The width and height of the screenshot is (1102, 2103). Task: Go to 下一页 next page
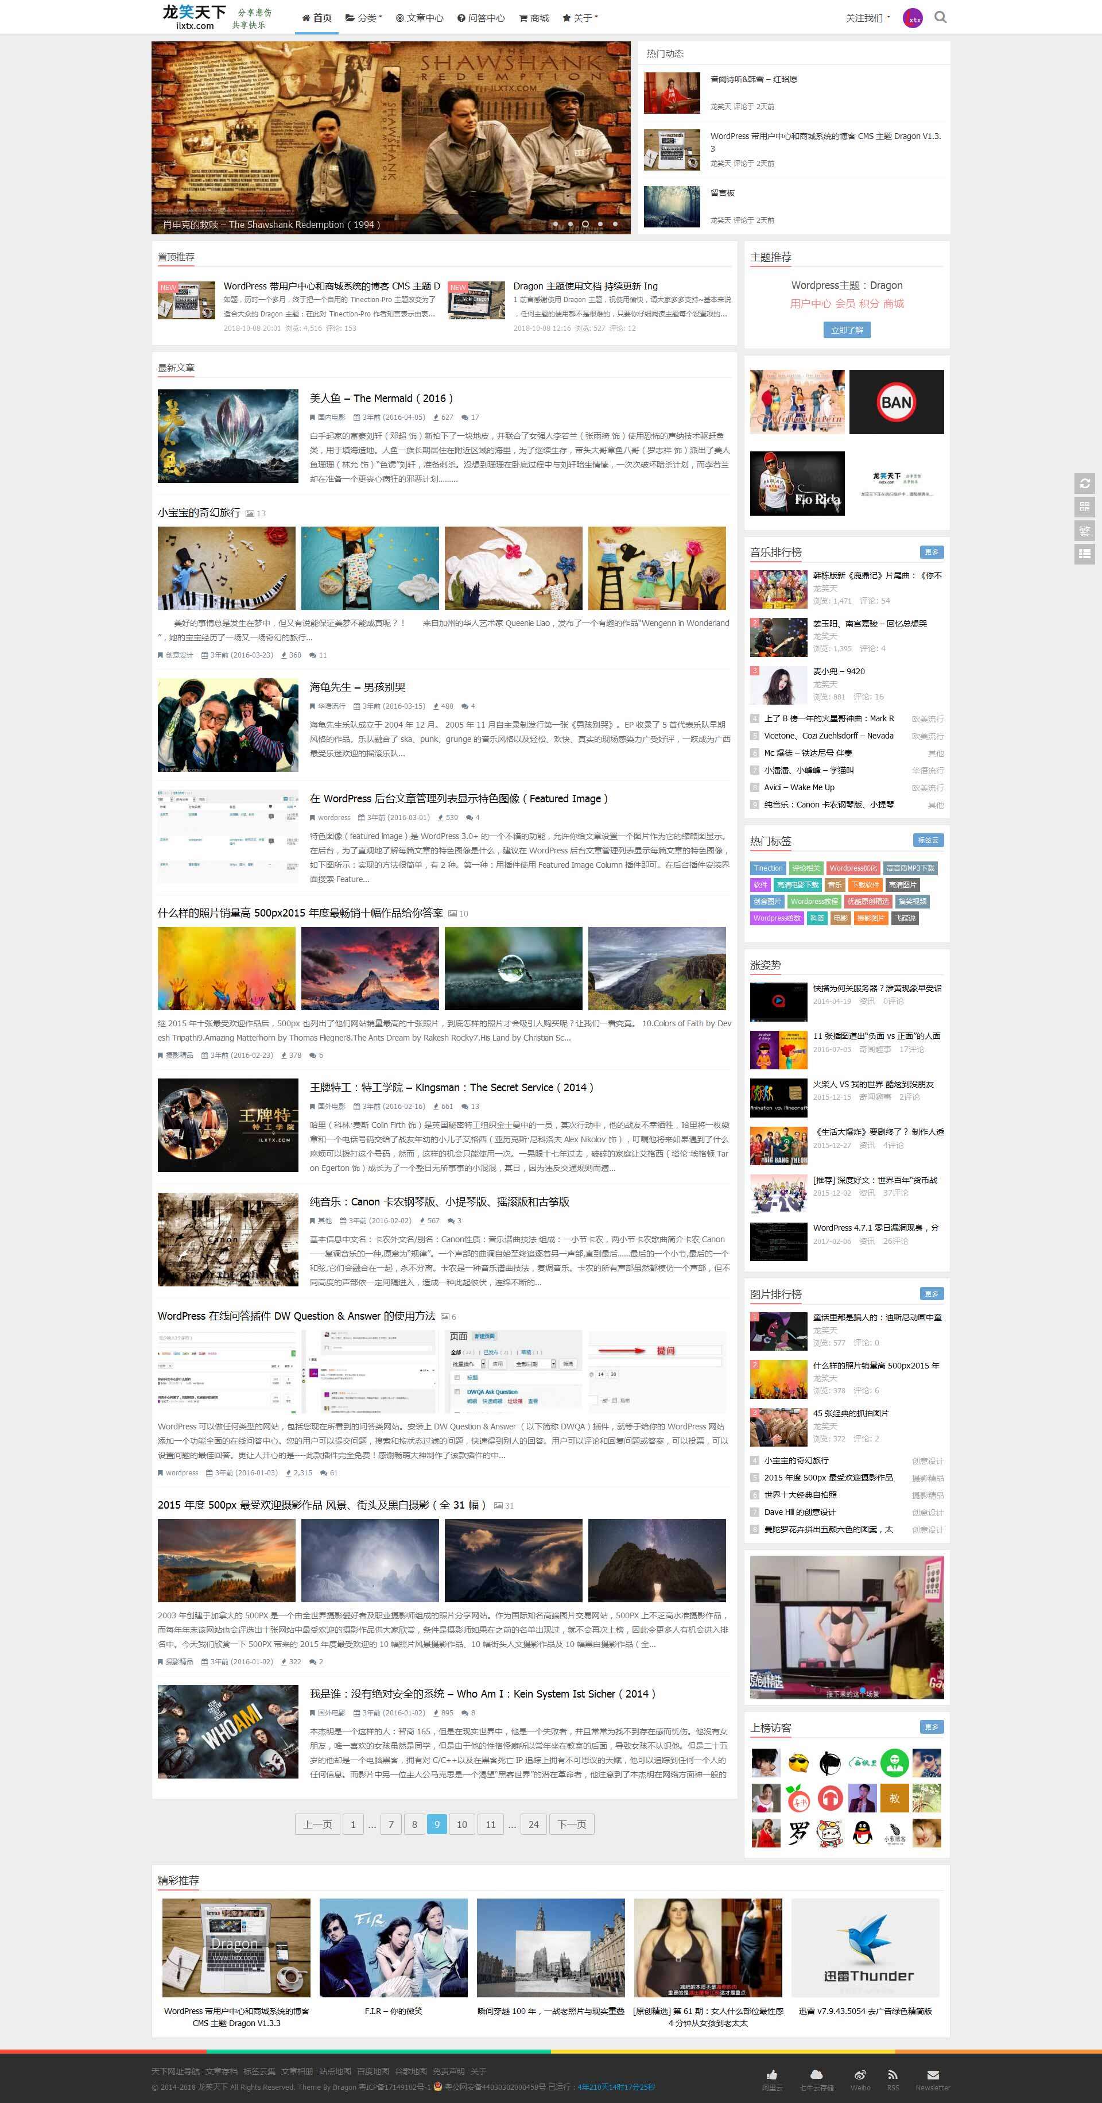pyautogui.click(x=572, y=1824)
